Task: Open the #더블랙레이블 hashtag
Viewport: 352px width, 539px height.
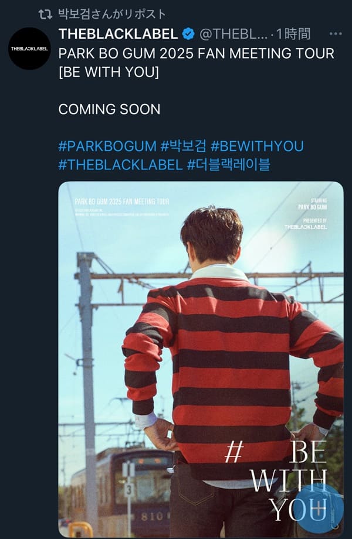Action: 228,165
